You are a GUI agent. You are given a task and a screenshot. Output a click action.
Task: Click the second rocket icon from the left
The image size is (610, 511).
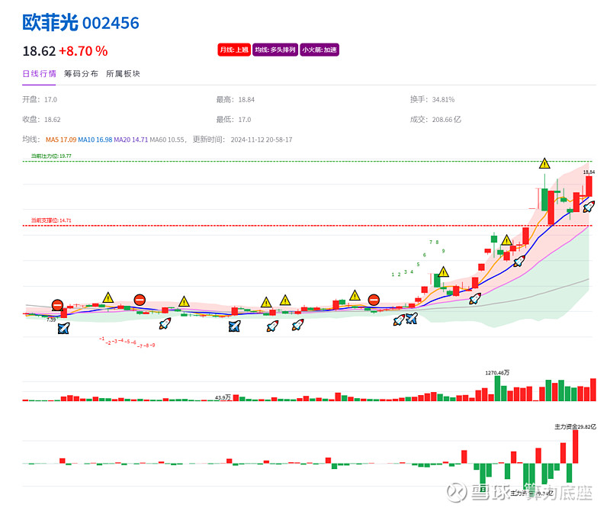pyautogui.click(x=272, y=326)
